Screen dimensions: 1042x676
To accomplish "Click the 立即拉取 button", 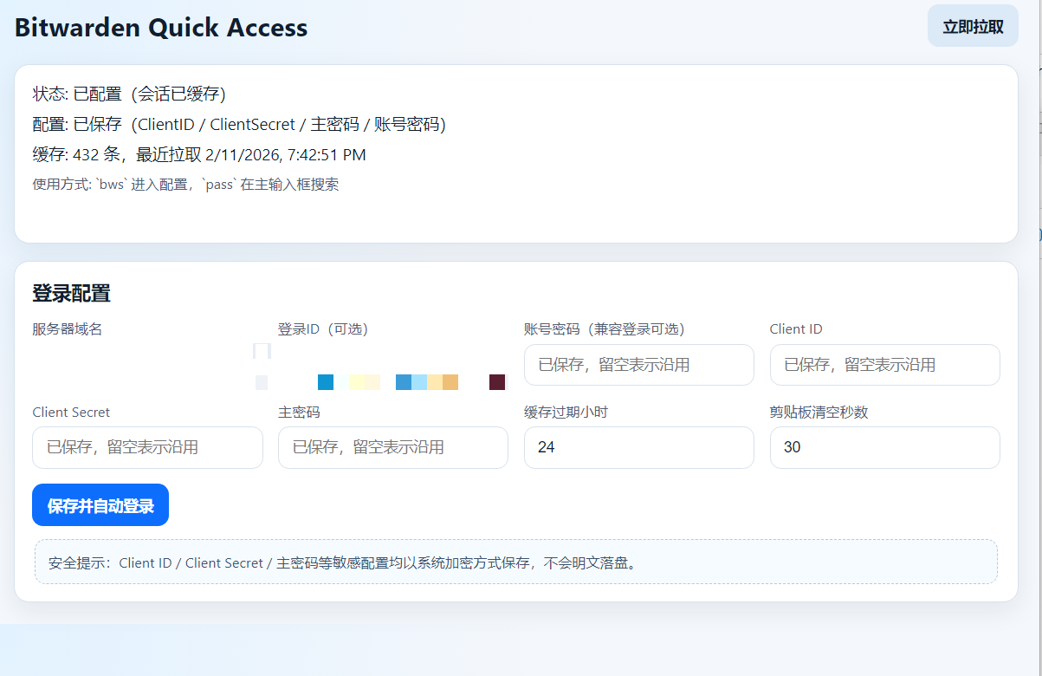I will click(973, 26).
